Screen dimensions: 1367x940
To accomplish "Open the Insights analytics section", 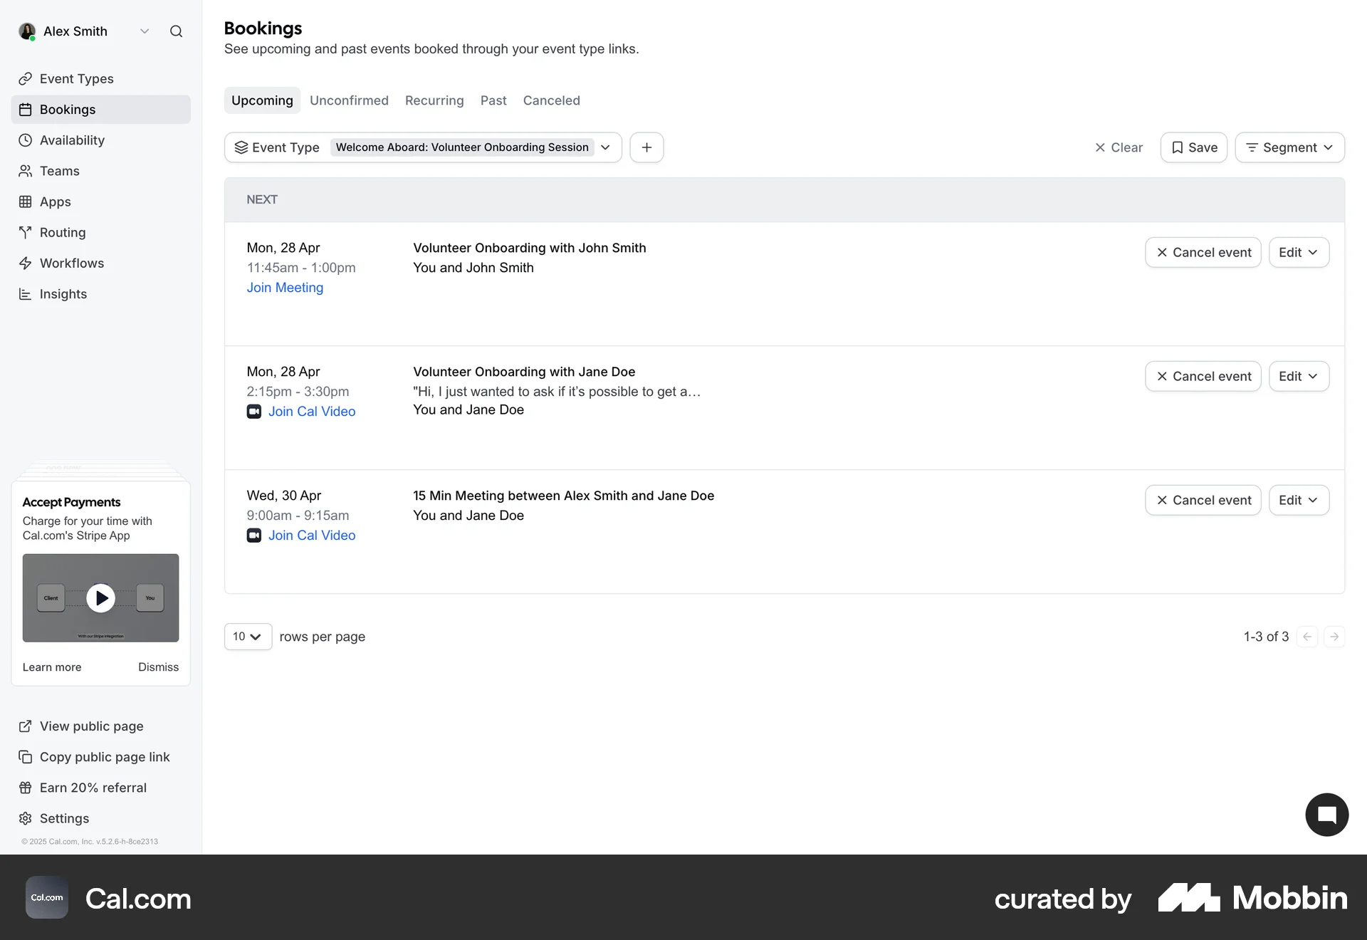I will [63, 293].
